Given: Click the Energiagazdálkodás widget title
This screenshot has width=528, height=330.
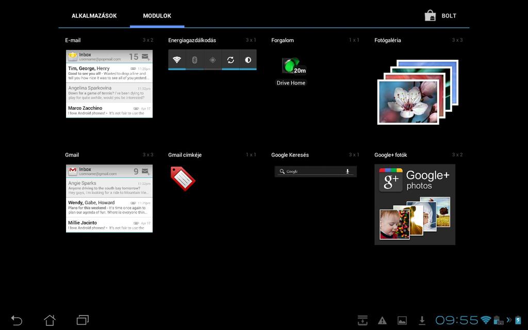Looking at the screenshot, I should pyautogui.click(x=192, y=40).
